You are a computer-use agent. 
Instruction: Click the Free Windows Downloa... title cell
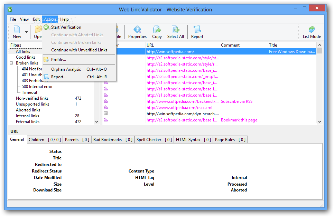click(292, 52)
